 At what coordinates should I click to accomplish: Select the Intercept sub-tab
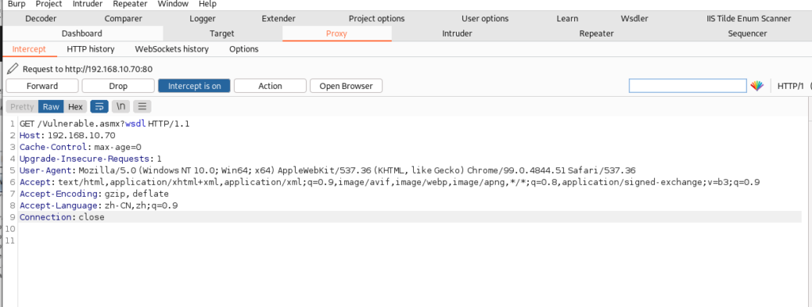pos(29,49)
